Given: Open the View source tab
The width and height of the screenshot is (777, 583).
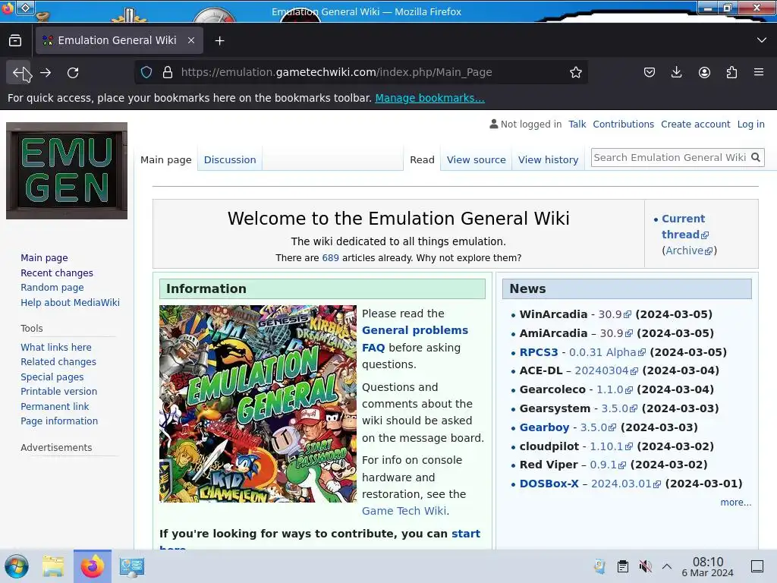Looking at the screenshot, I should 477,159.
